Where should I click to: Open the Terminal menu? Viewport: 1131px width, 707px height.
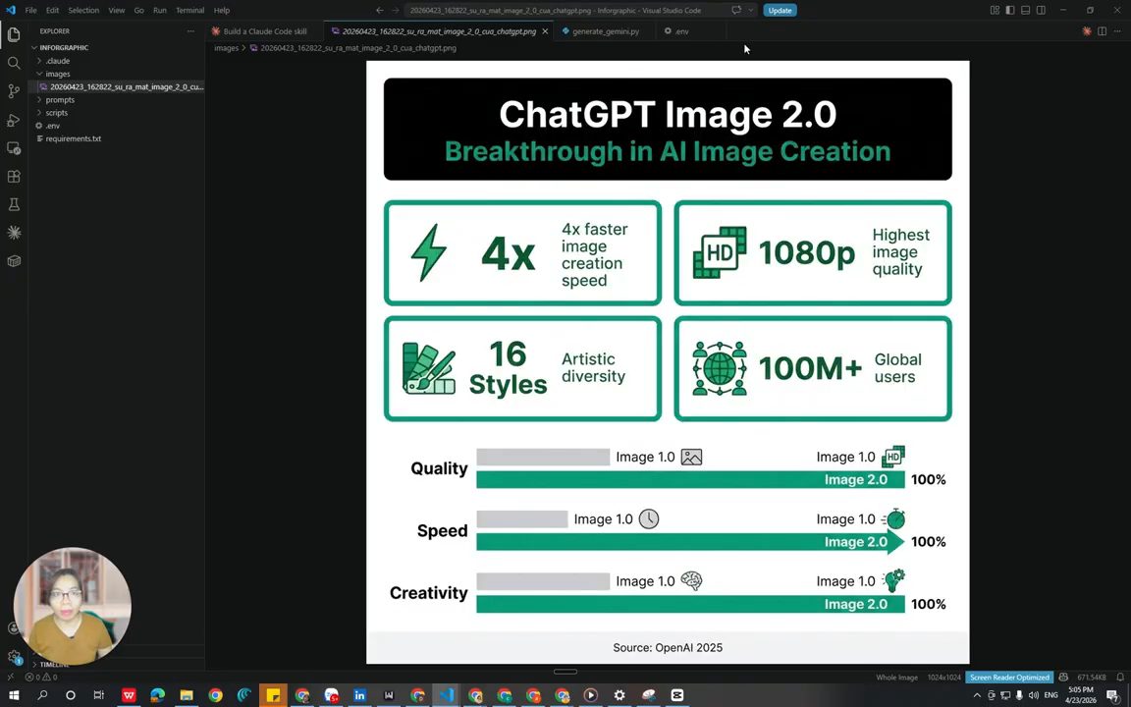tap(189, 10)
